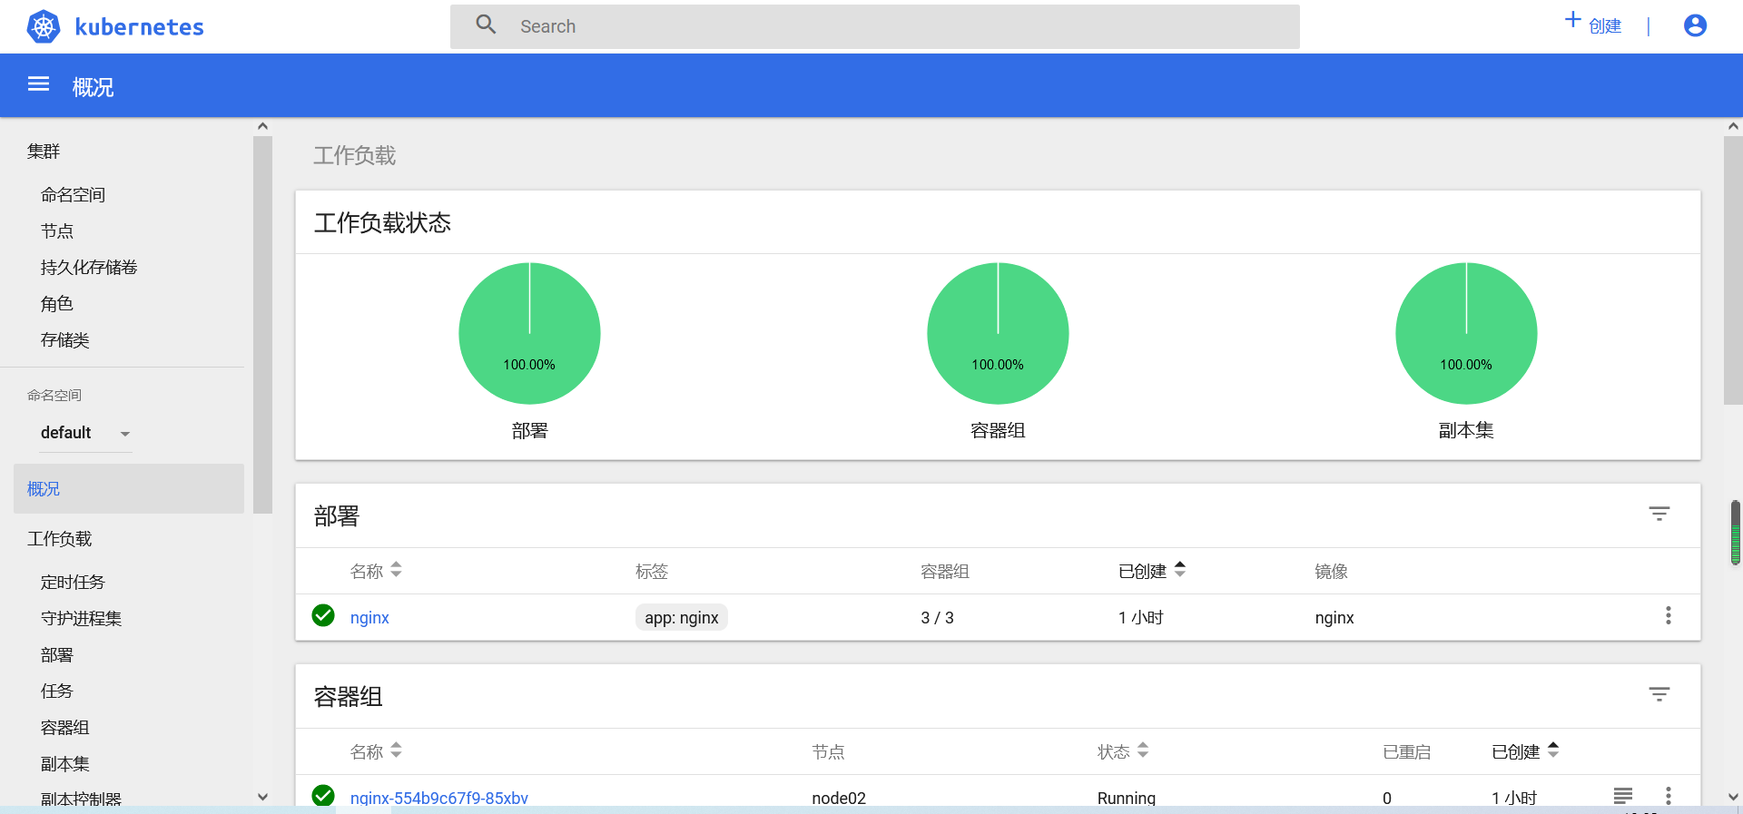Open 守护进程集 in the sidebar

pyautogui.click(x=81, y=619)
